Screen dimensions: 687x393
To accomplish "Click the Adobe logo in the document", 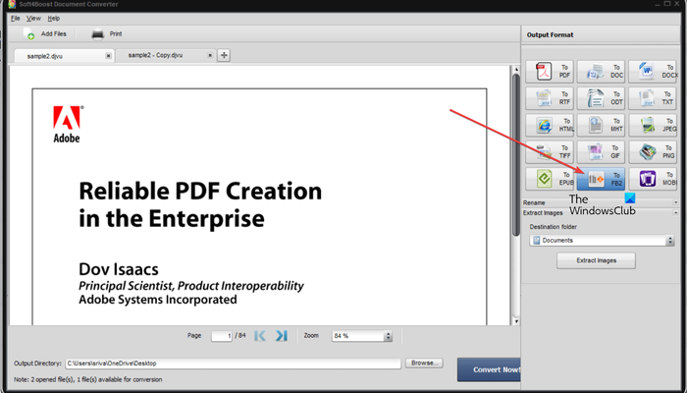I will pyautogui.click(x=68, y=124).
